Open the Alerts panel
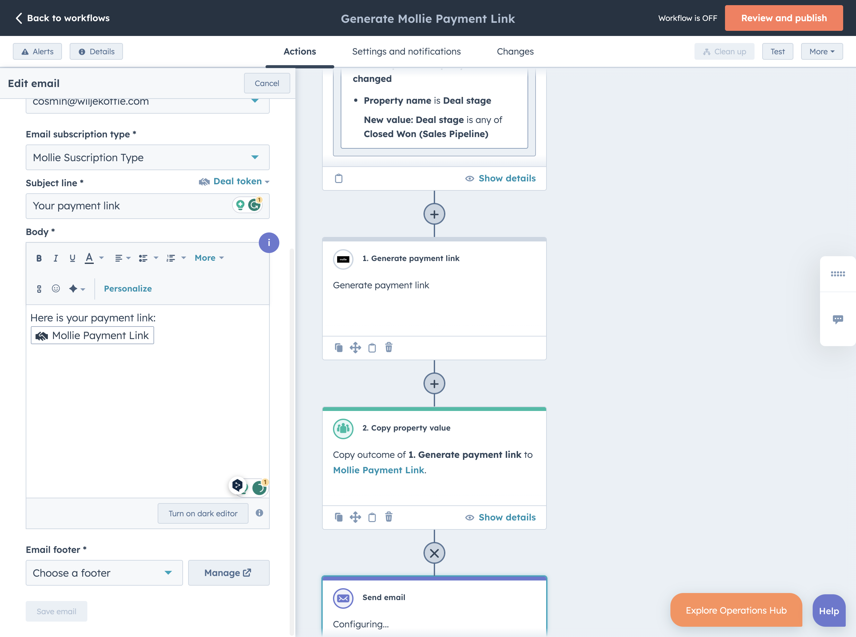Viewport: 856px width, 637px height. click(37, 52)
